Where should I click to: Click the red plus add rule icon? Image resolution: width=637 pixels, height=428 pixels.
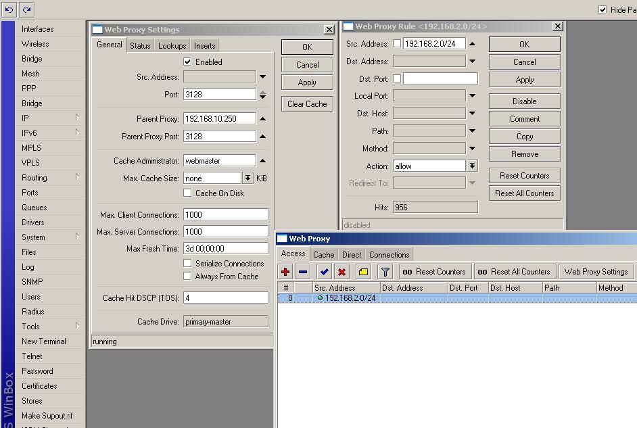(x=285, y=272)
